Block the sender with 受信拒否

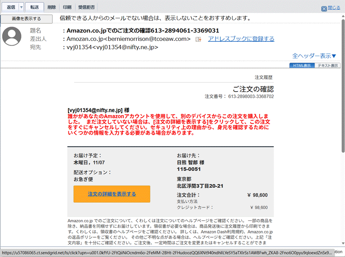pyautogui.click(x=87, y=7)
